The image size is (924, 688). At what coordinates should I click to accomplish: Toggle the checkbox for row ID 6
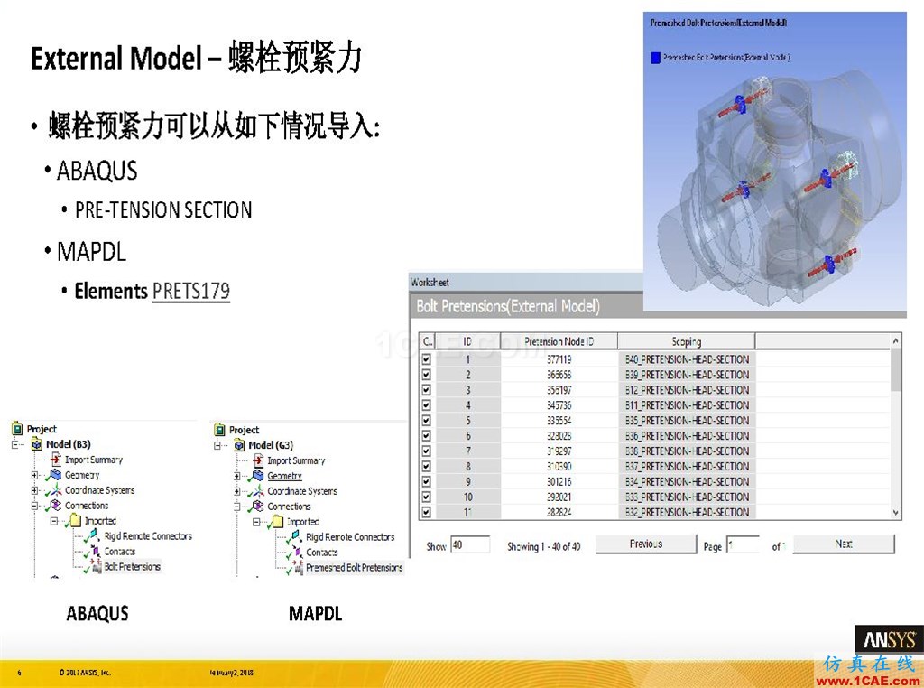tap(426, 436)
